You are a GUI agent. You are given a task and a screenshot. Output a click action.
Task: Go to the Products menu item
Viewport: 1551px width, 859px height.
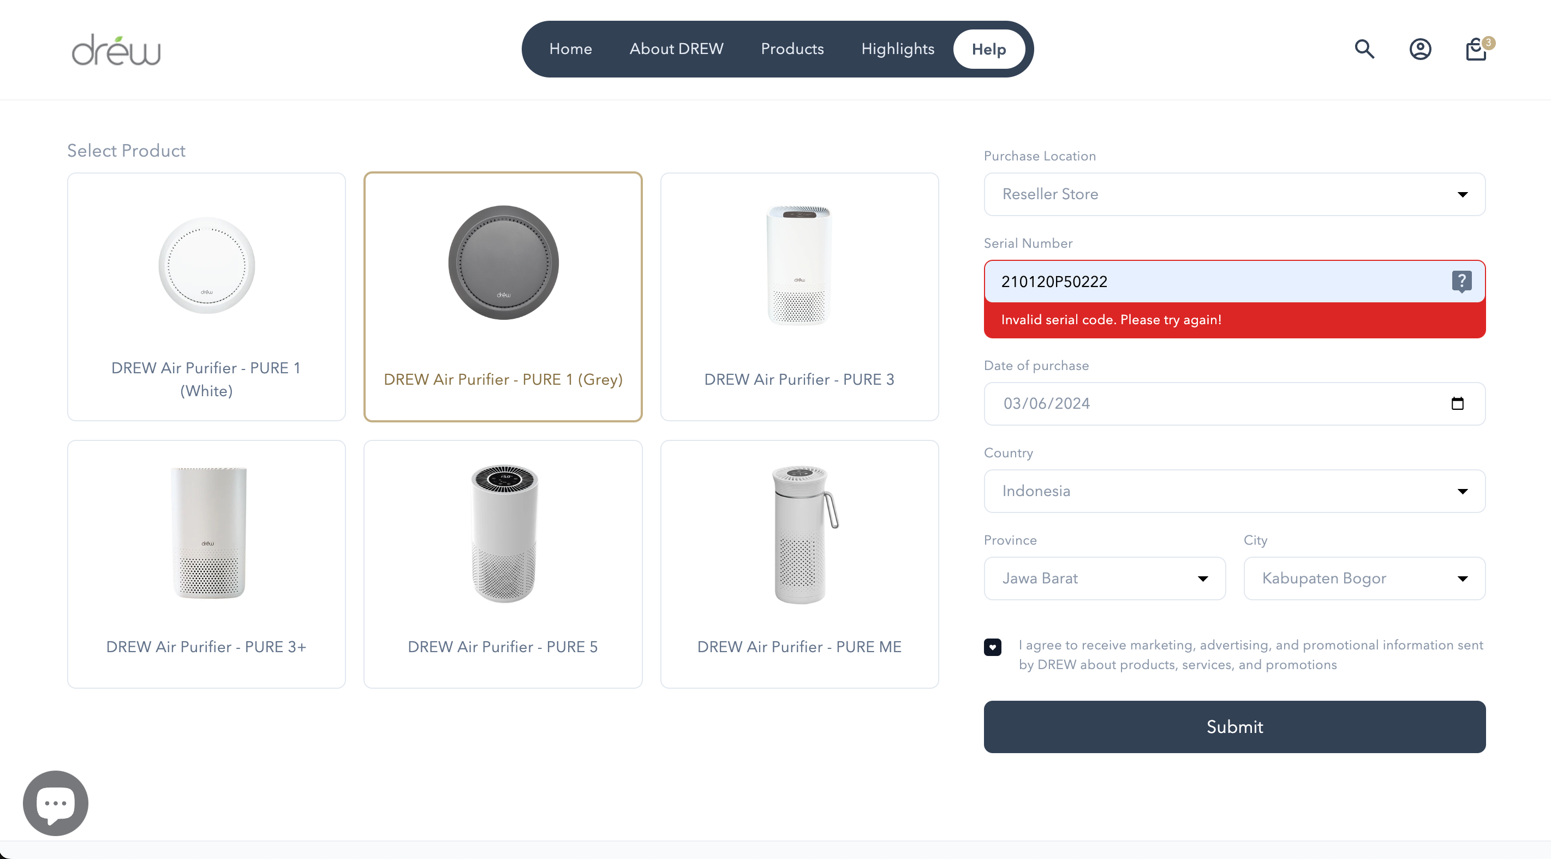coord(792,49)
